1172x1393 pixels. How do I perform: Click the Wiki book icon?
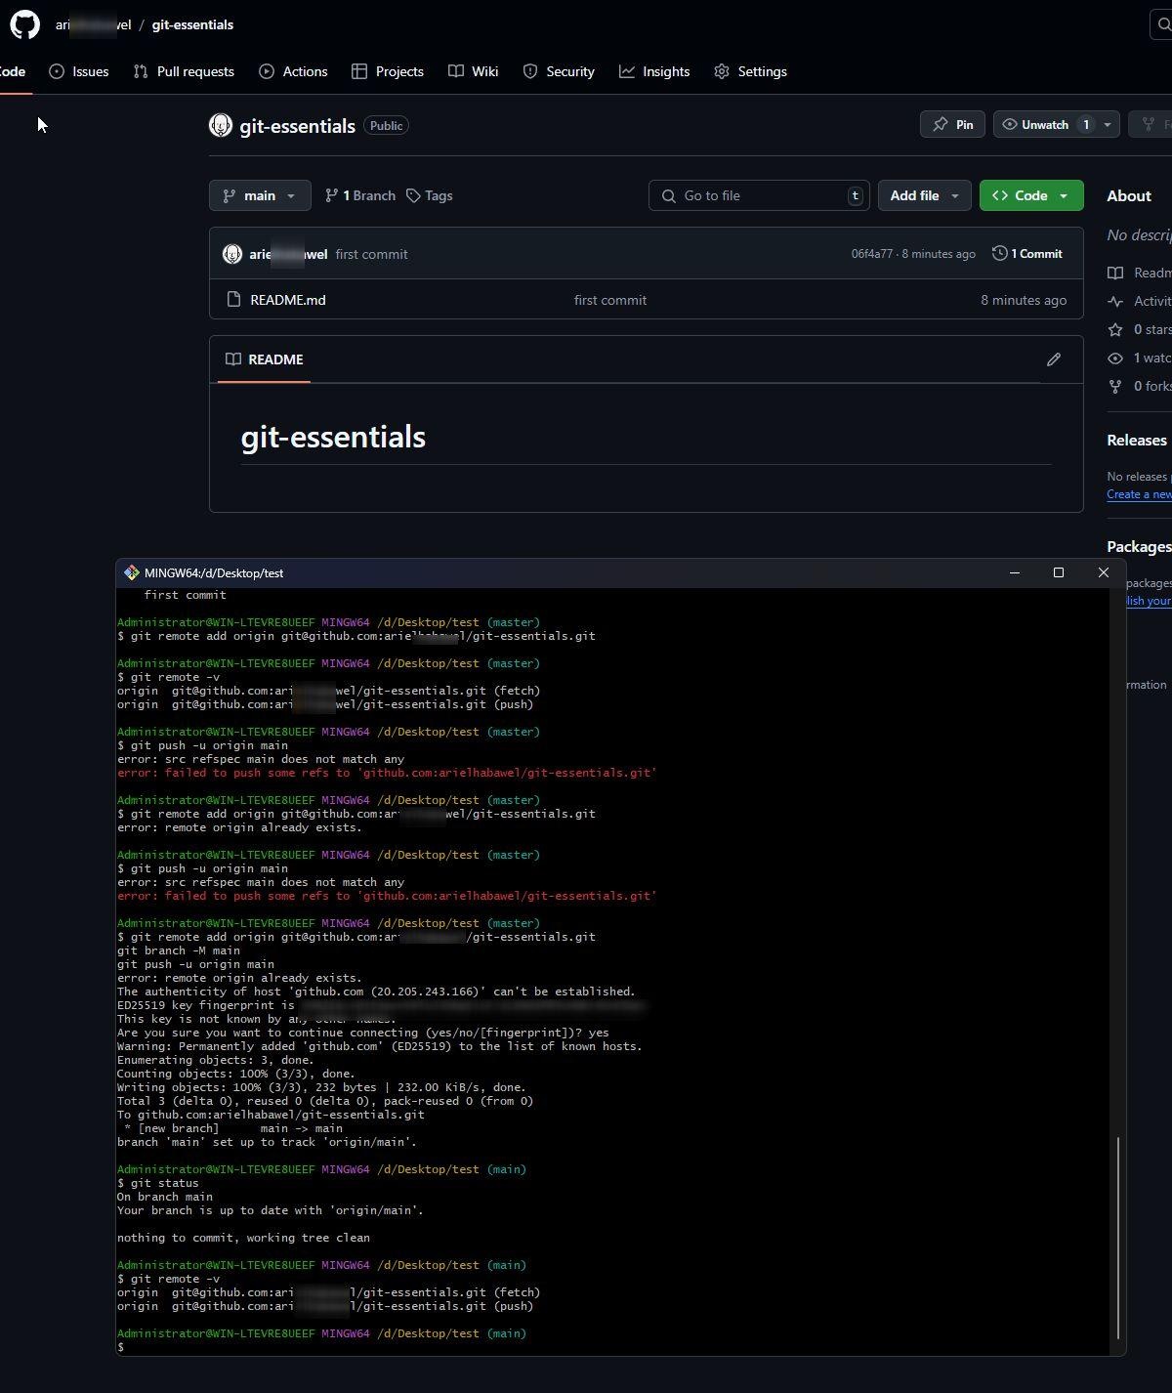pos(455,71)
